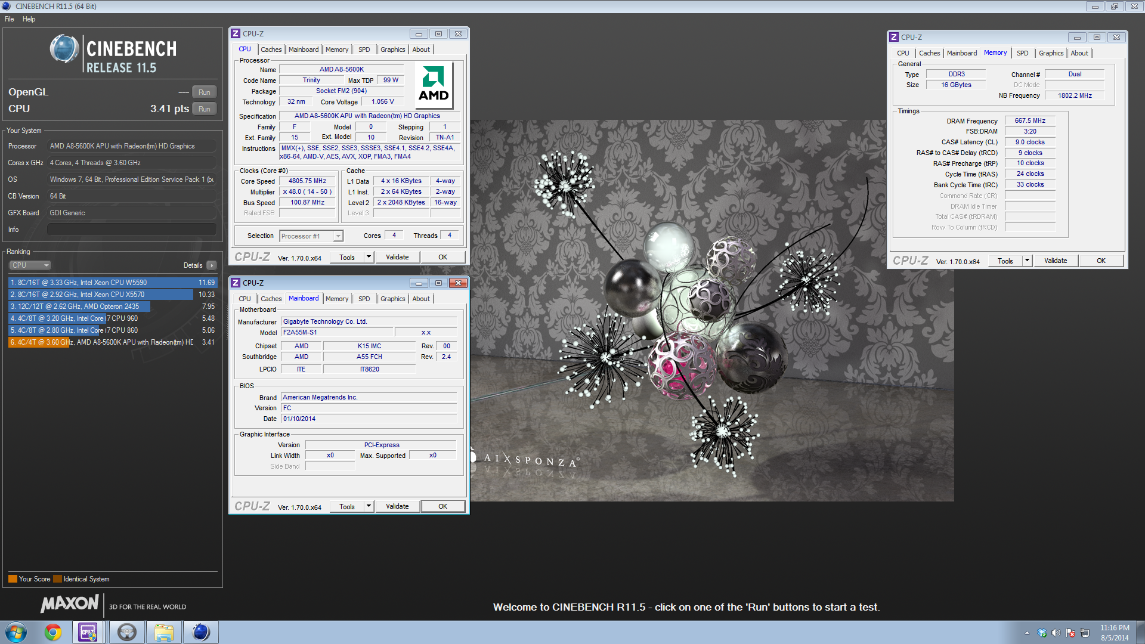Click OK in CPU-Z Mainboard window
This screenshot has height=644, width=1145.
coord(442,507)
